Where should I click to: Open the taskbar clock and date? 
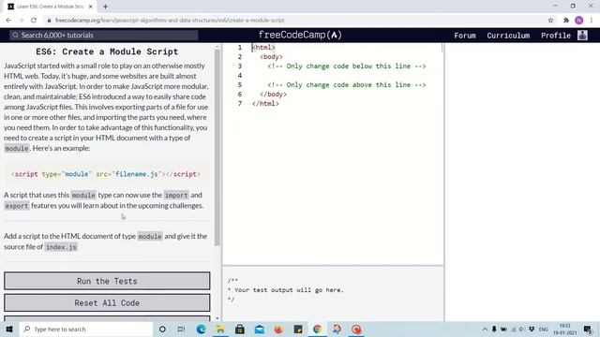click(564, 329)
